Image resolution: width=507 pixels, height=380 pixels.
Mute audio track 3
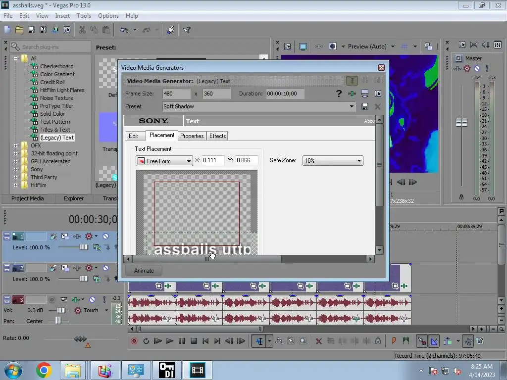92,300
